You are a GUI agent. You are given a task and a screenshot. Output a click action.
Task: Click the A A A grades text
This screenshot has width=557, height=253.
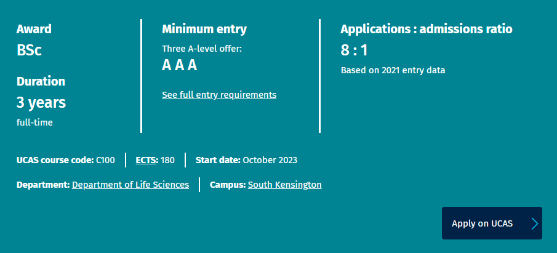coord(179,65)
